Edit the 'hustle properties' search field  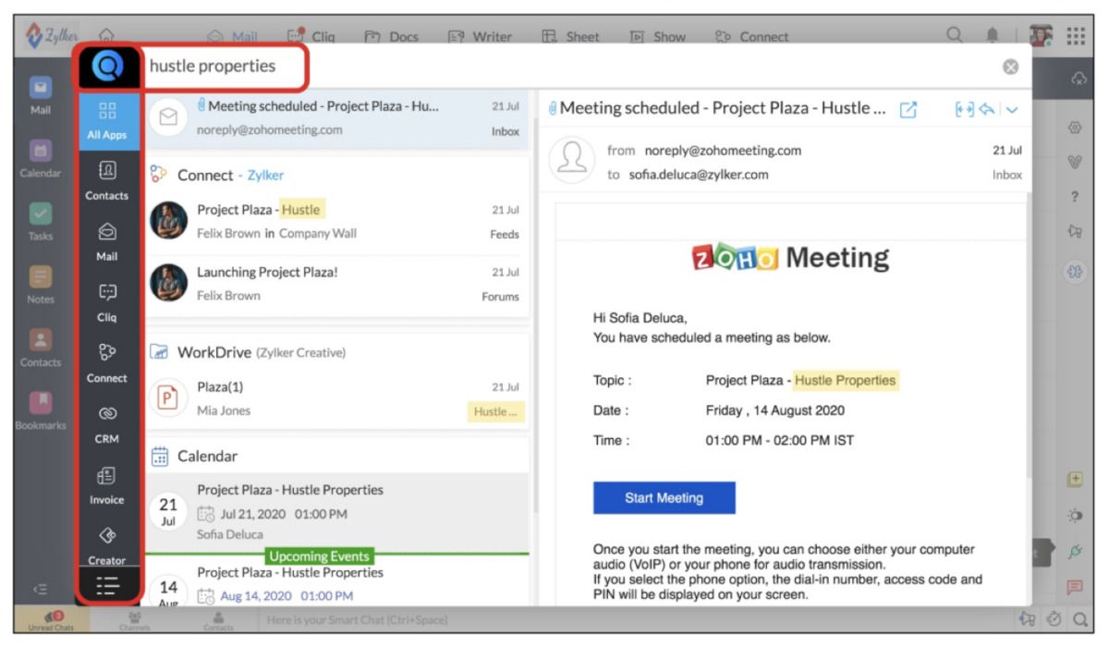[x=571, y=67]
